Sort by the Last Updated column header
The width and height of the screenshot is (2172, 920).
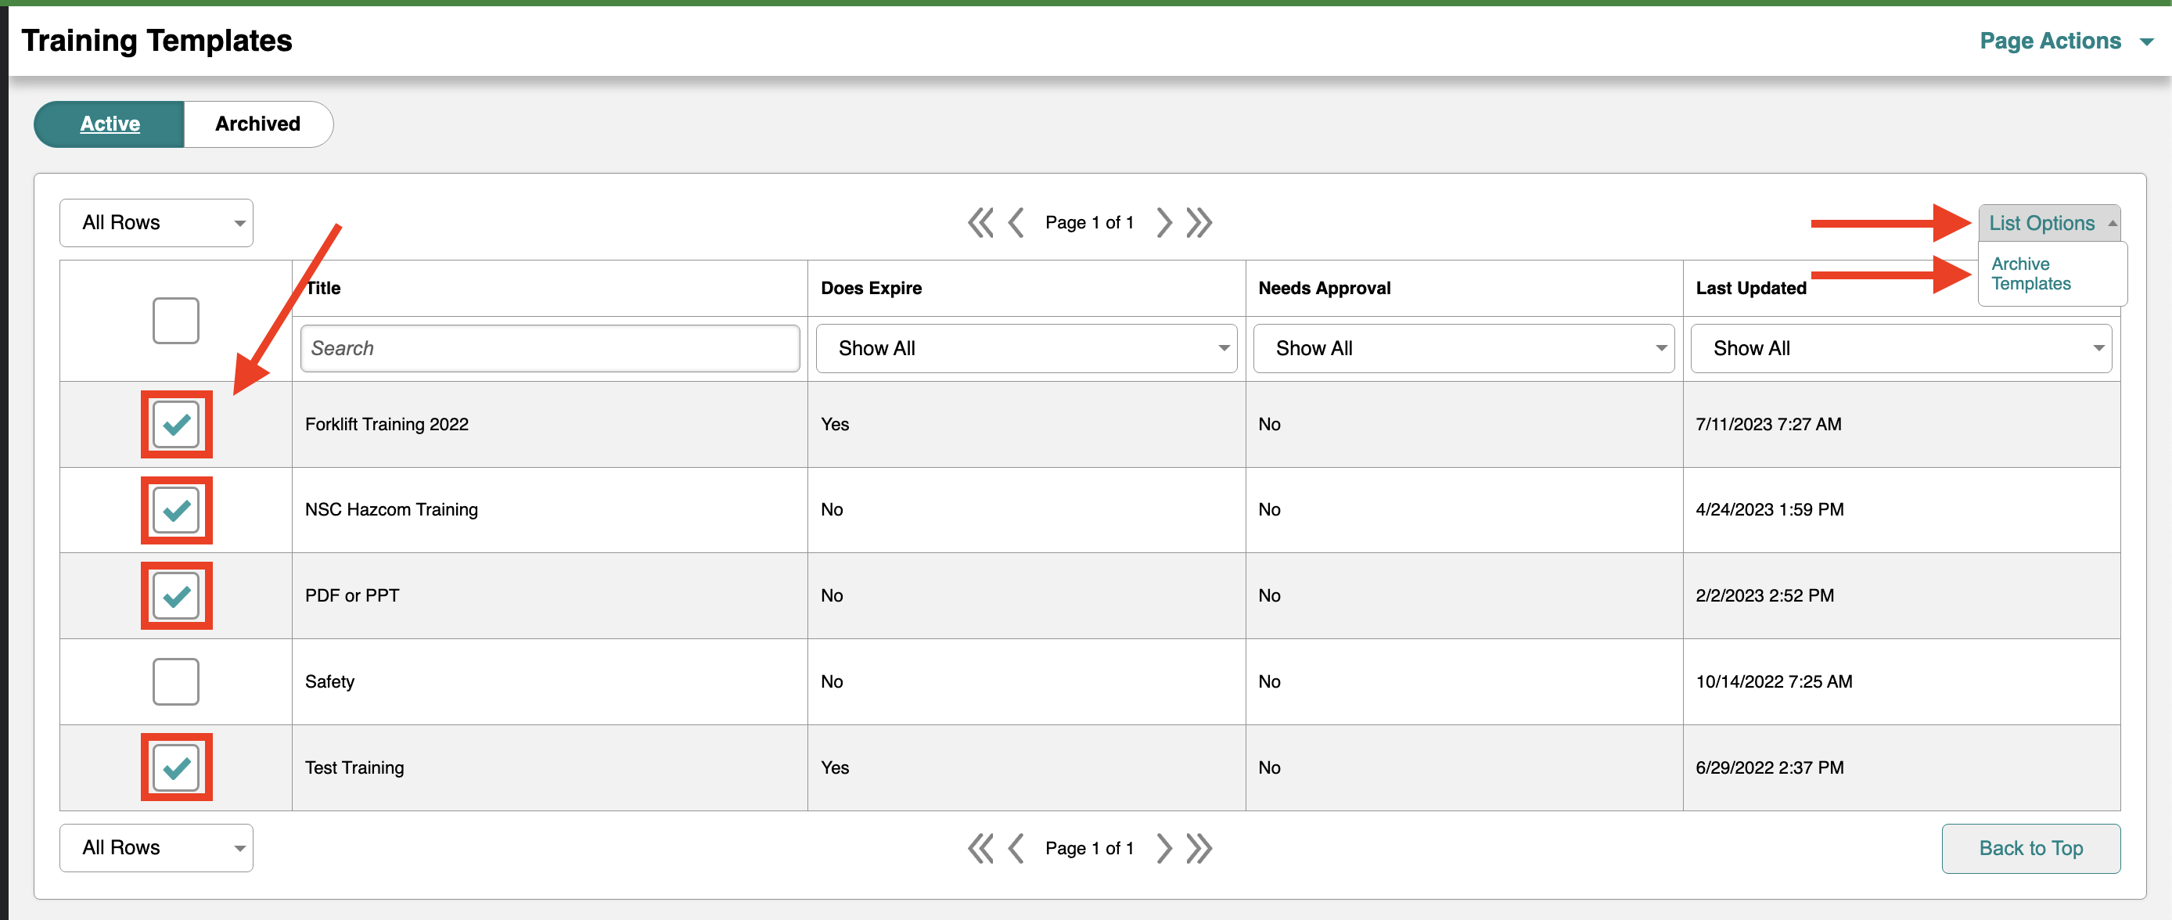click(x=1750, y=289)
